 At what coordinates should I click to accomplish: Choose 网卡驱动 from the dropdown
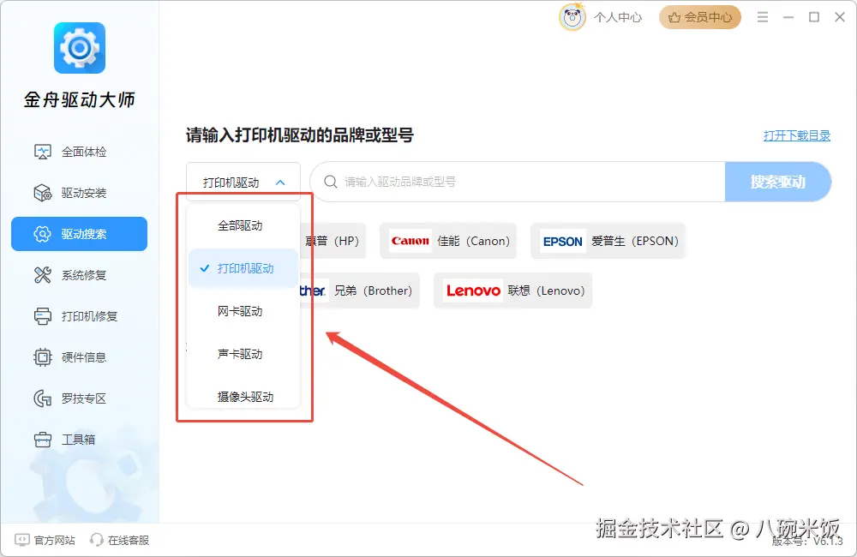click(x=243, y=311)
